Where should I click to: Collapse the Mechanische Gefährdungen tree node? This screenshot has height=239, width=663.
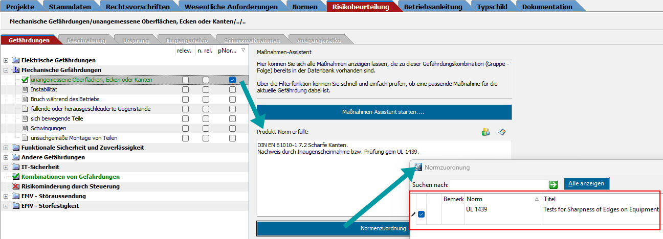[6, 70]
